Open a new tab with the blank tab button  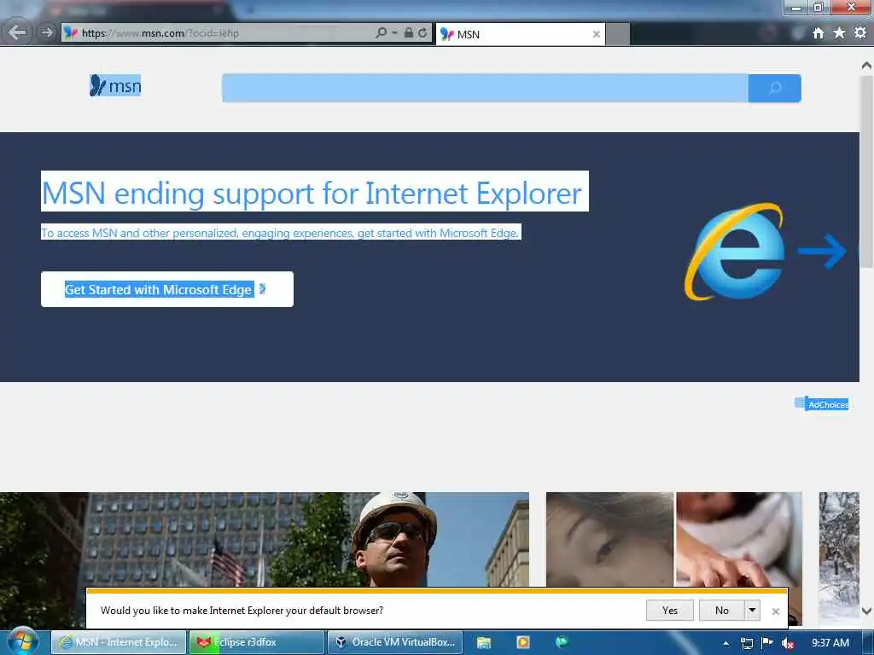(x=618, y=34)
